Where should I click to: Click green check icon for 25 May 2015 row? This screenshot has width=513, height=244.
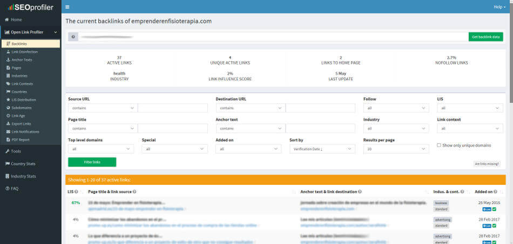[494, 209]
